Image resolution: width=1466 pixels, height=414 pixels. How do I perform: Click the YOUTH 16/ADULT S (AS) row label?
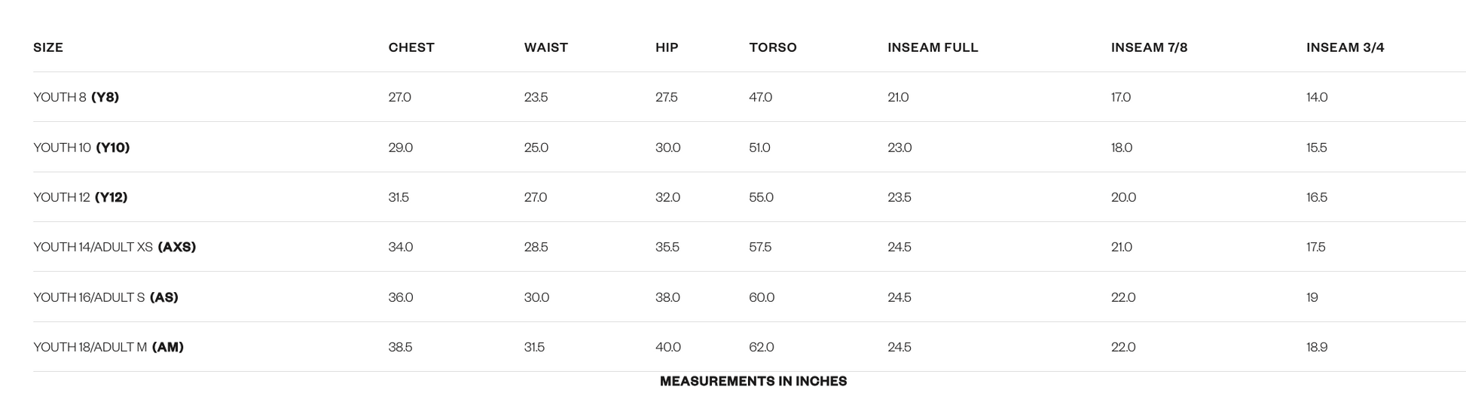[x=105, y=297]
